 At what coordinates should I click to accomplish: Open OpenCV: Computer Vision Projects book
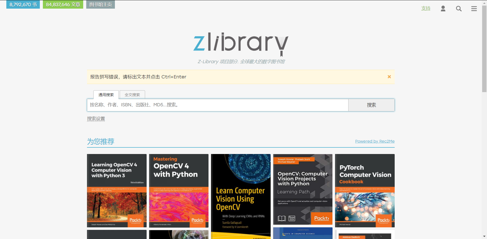[x=303, y=189]
